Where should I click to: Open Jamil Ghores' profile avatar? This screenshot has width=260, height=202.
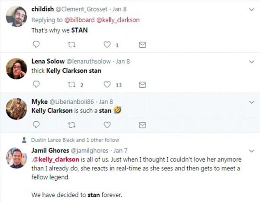16,157
